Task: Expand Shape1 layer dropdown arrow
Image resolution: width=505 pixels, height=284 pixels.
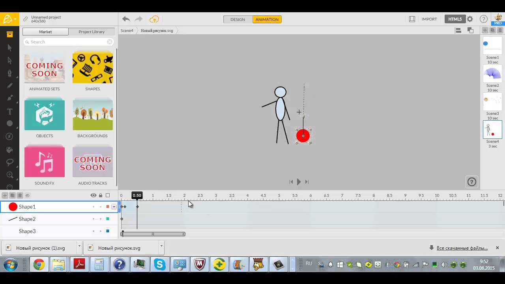Action: click(114, 207)
